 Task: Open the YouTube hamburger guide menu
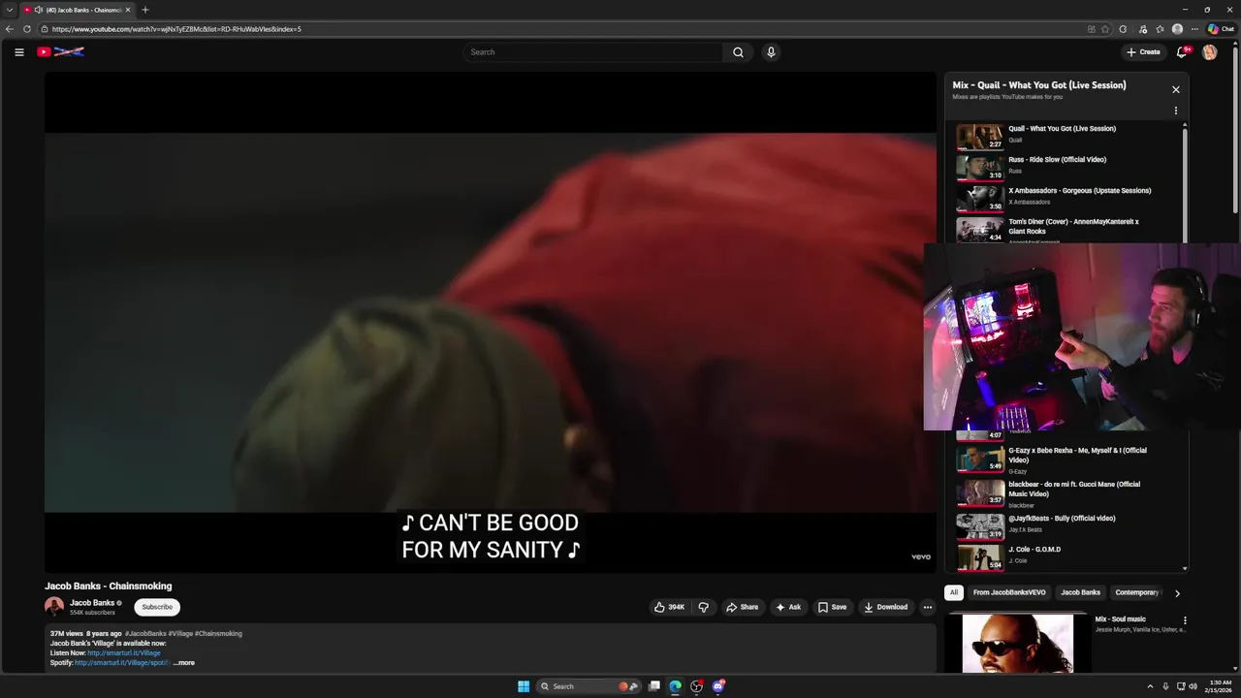pyautogui.click(x=18, y=52)
